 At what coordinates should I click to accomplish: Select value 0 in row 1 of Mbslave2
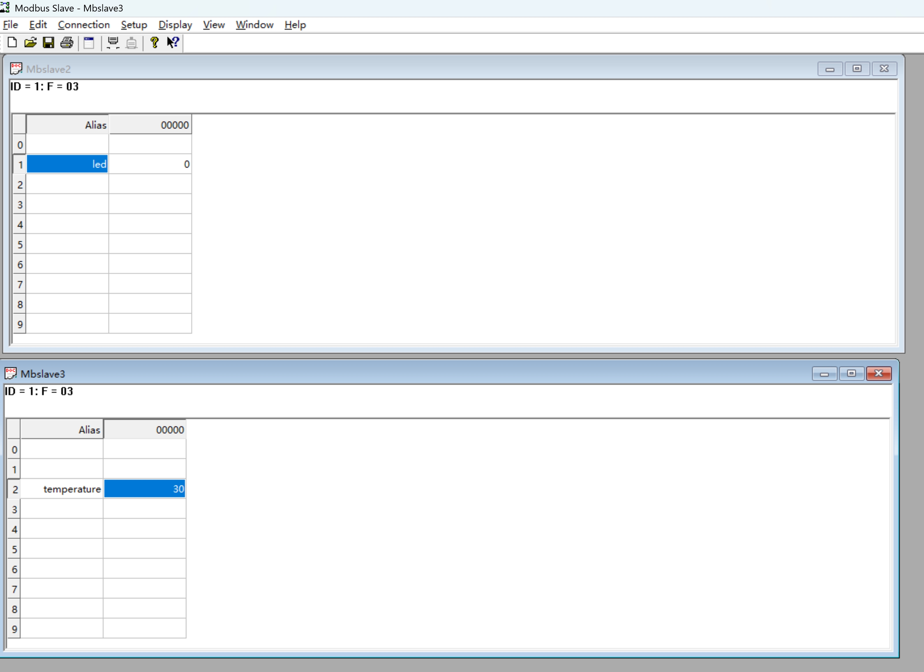150,164
